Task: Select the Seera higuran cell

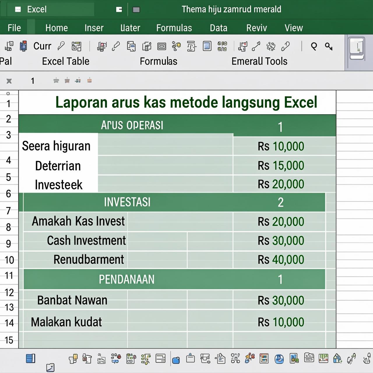Action: click(x=58, y=146)
